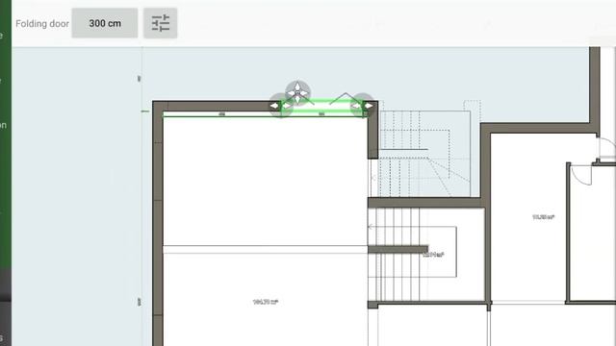Screen dimensions: 616x346
Task: Select the short interior wall stub near stairs
Action: 398,249
